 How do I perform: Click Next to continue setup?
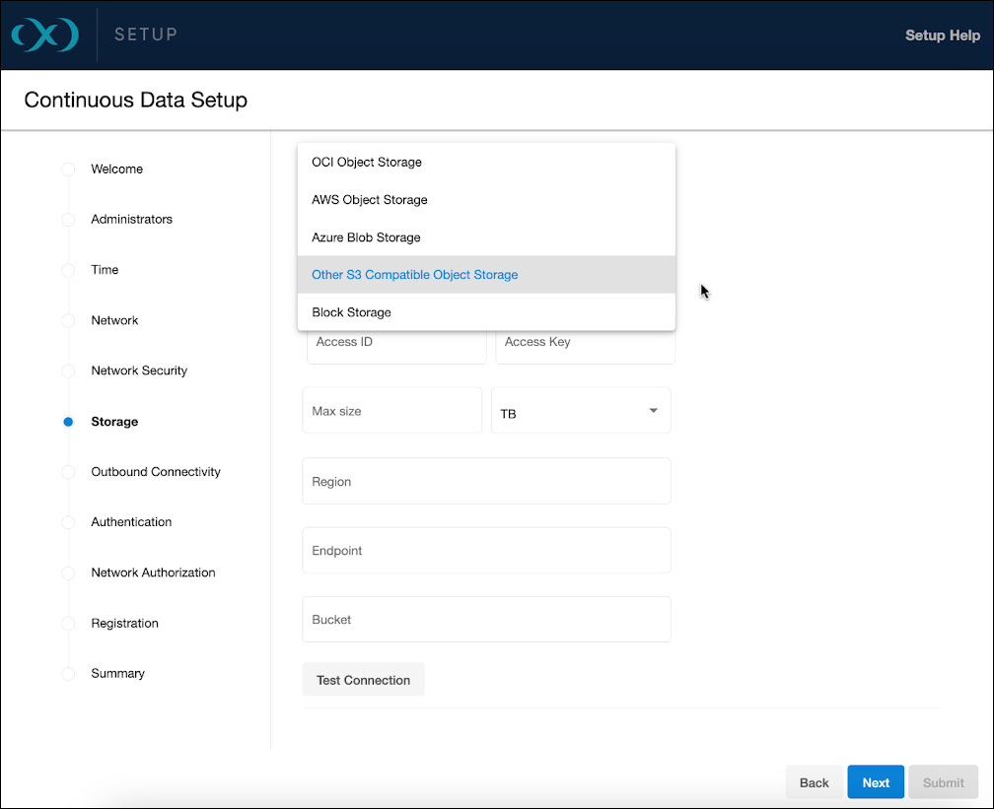tap(875, 781)
